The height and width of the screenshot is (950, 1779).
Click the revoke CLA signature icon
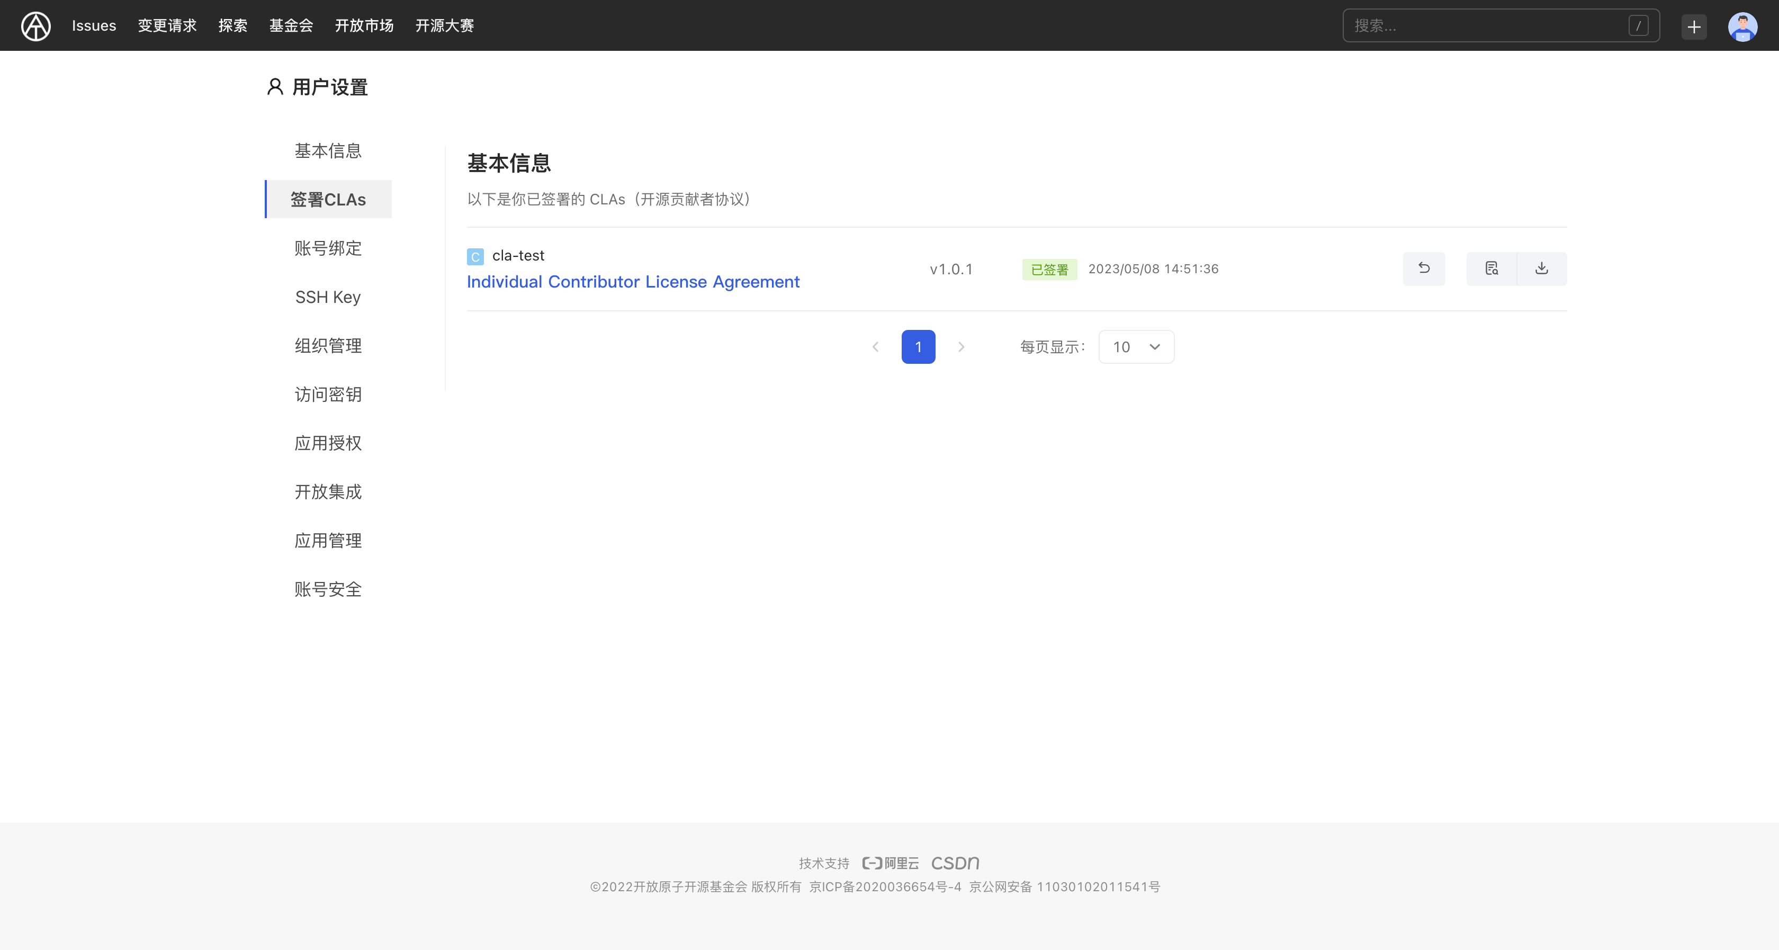point(1425,268)
